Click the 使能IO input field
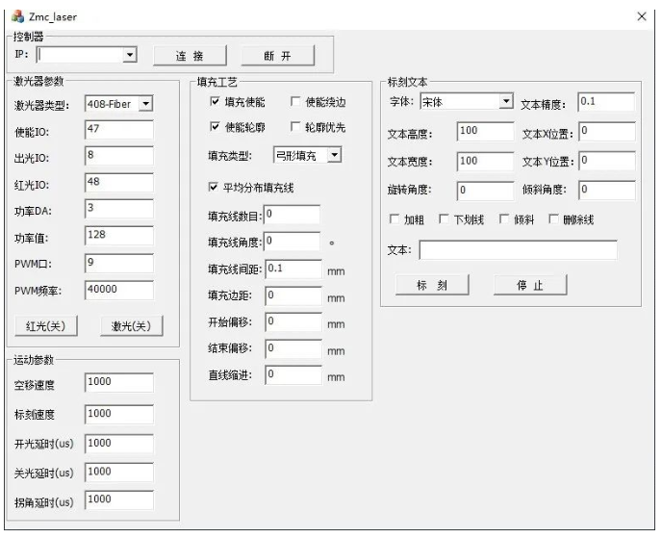The height and width of the screenshot is (538, 662). click(x=119, y=130)
